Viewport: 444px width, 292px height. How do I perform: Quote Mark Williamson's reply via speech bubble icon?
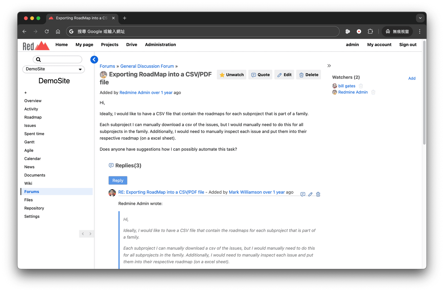303,194
